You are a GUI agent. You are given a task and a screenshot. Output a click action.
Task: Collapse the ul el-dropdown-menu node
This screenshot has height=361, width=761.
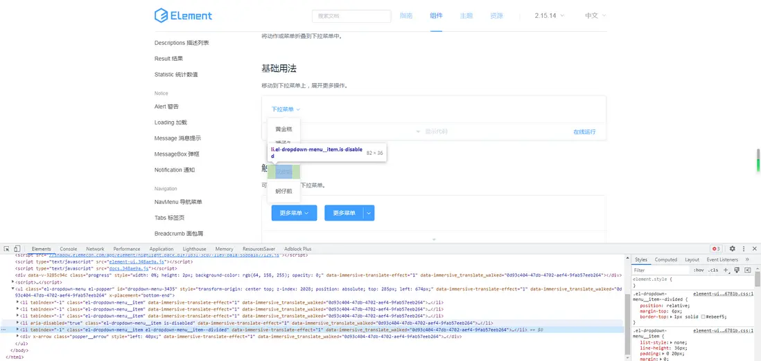(x=14, y=289)
